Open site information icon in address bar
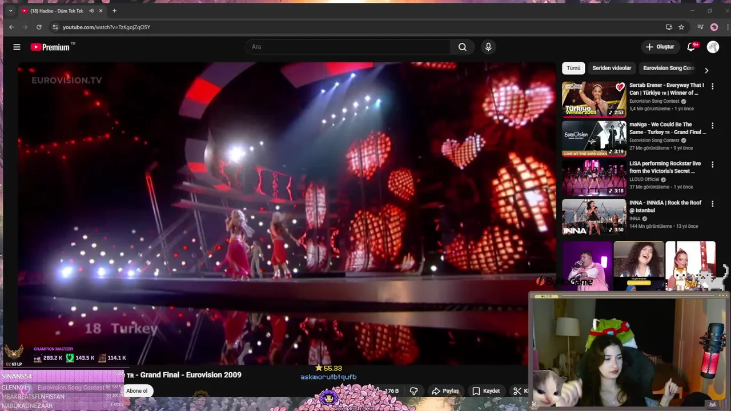731x411 pixels. coord(55,27)
